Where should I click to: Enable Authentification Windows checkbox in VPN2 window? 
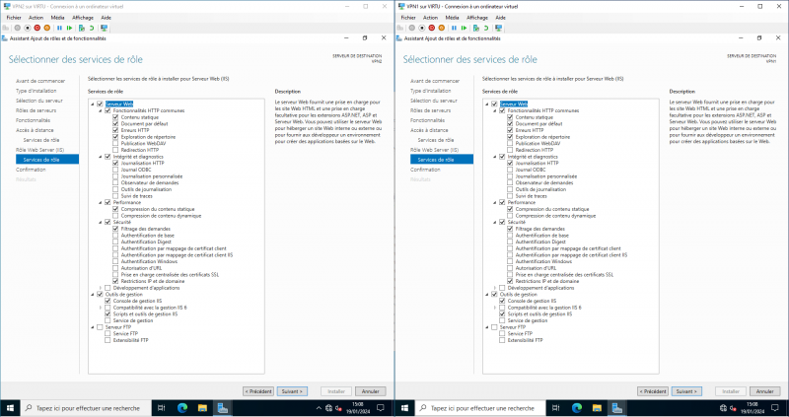click(x=115, y=261)
